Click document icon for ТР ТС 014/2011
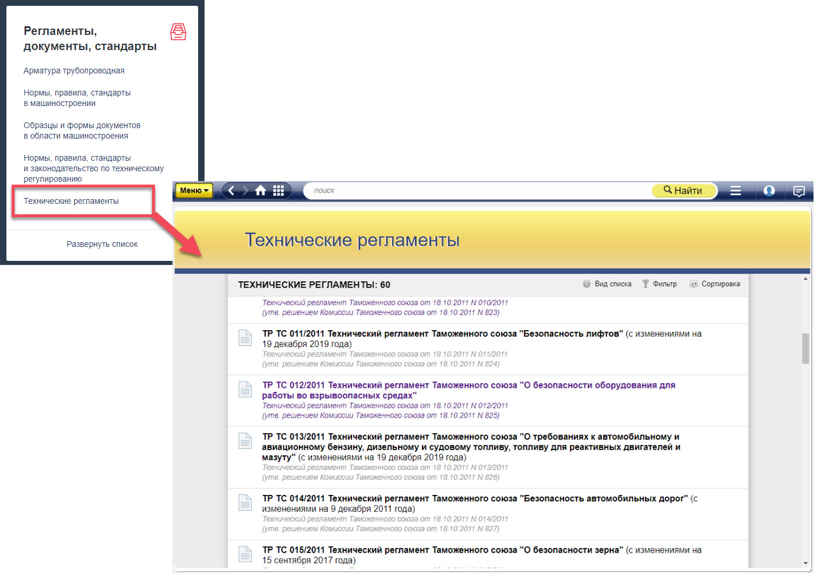The image size is (824, 580). pos(245,503)
